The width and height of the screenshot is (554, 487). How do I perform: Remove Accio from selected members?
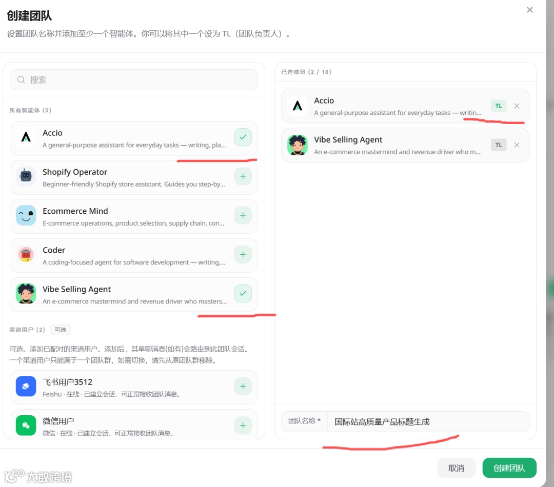pos(517,106)
